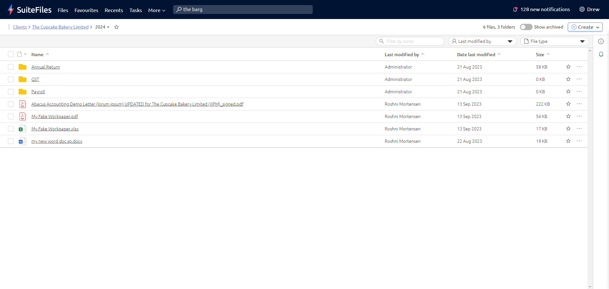Click the yellow folder icon beside GST
This screenshot has height=289, width=609.
click(x=22, y=79)
